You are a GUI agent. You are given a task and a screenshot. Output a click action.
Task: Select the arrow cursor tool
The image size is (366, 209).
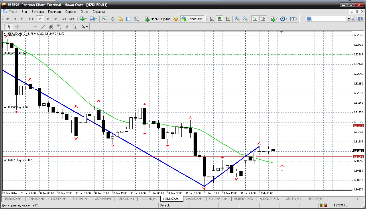click(x=9, y=27)
